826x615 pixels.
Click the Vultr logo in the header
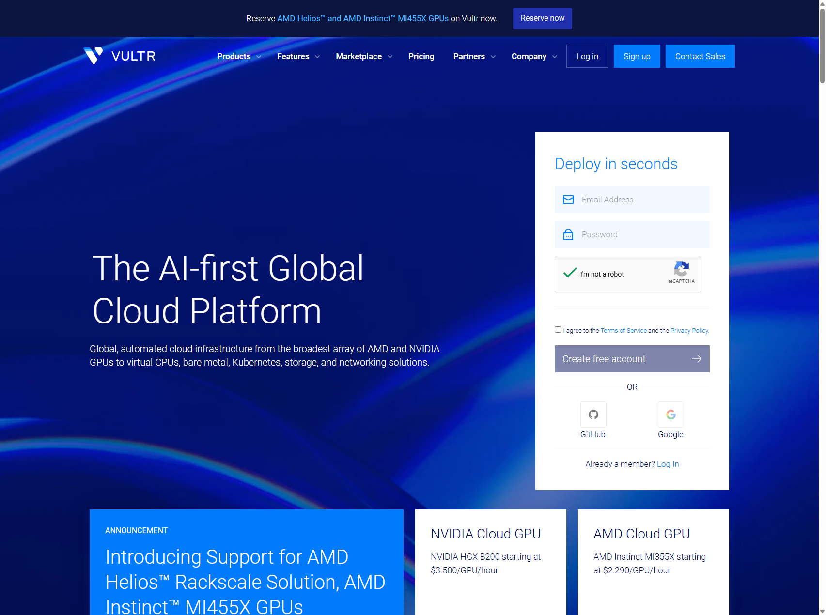[119, 56]
